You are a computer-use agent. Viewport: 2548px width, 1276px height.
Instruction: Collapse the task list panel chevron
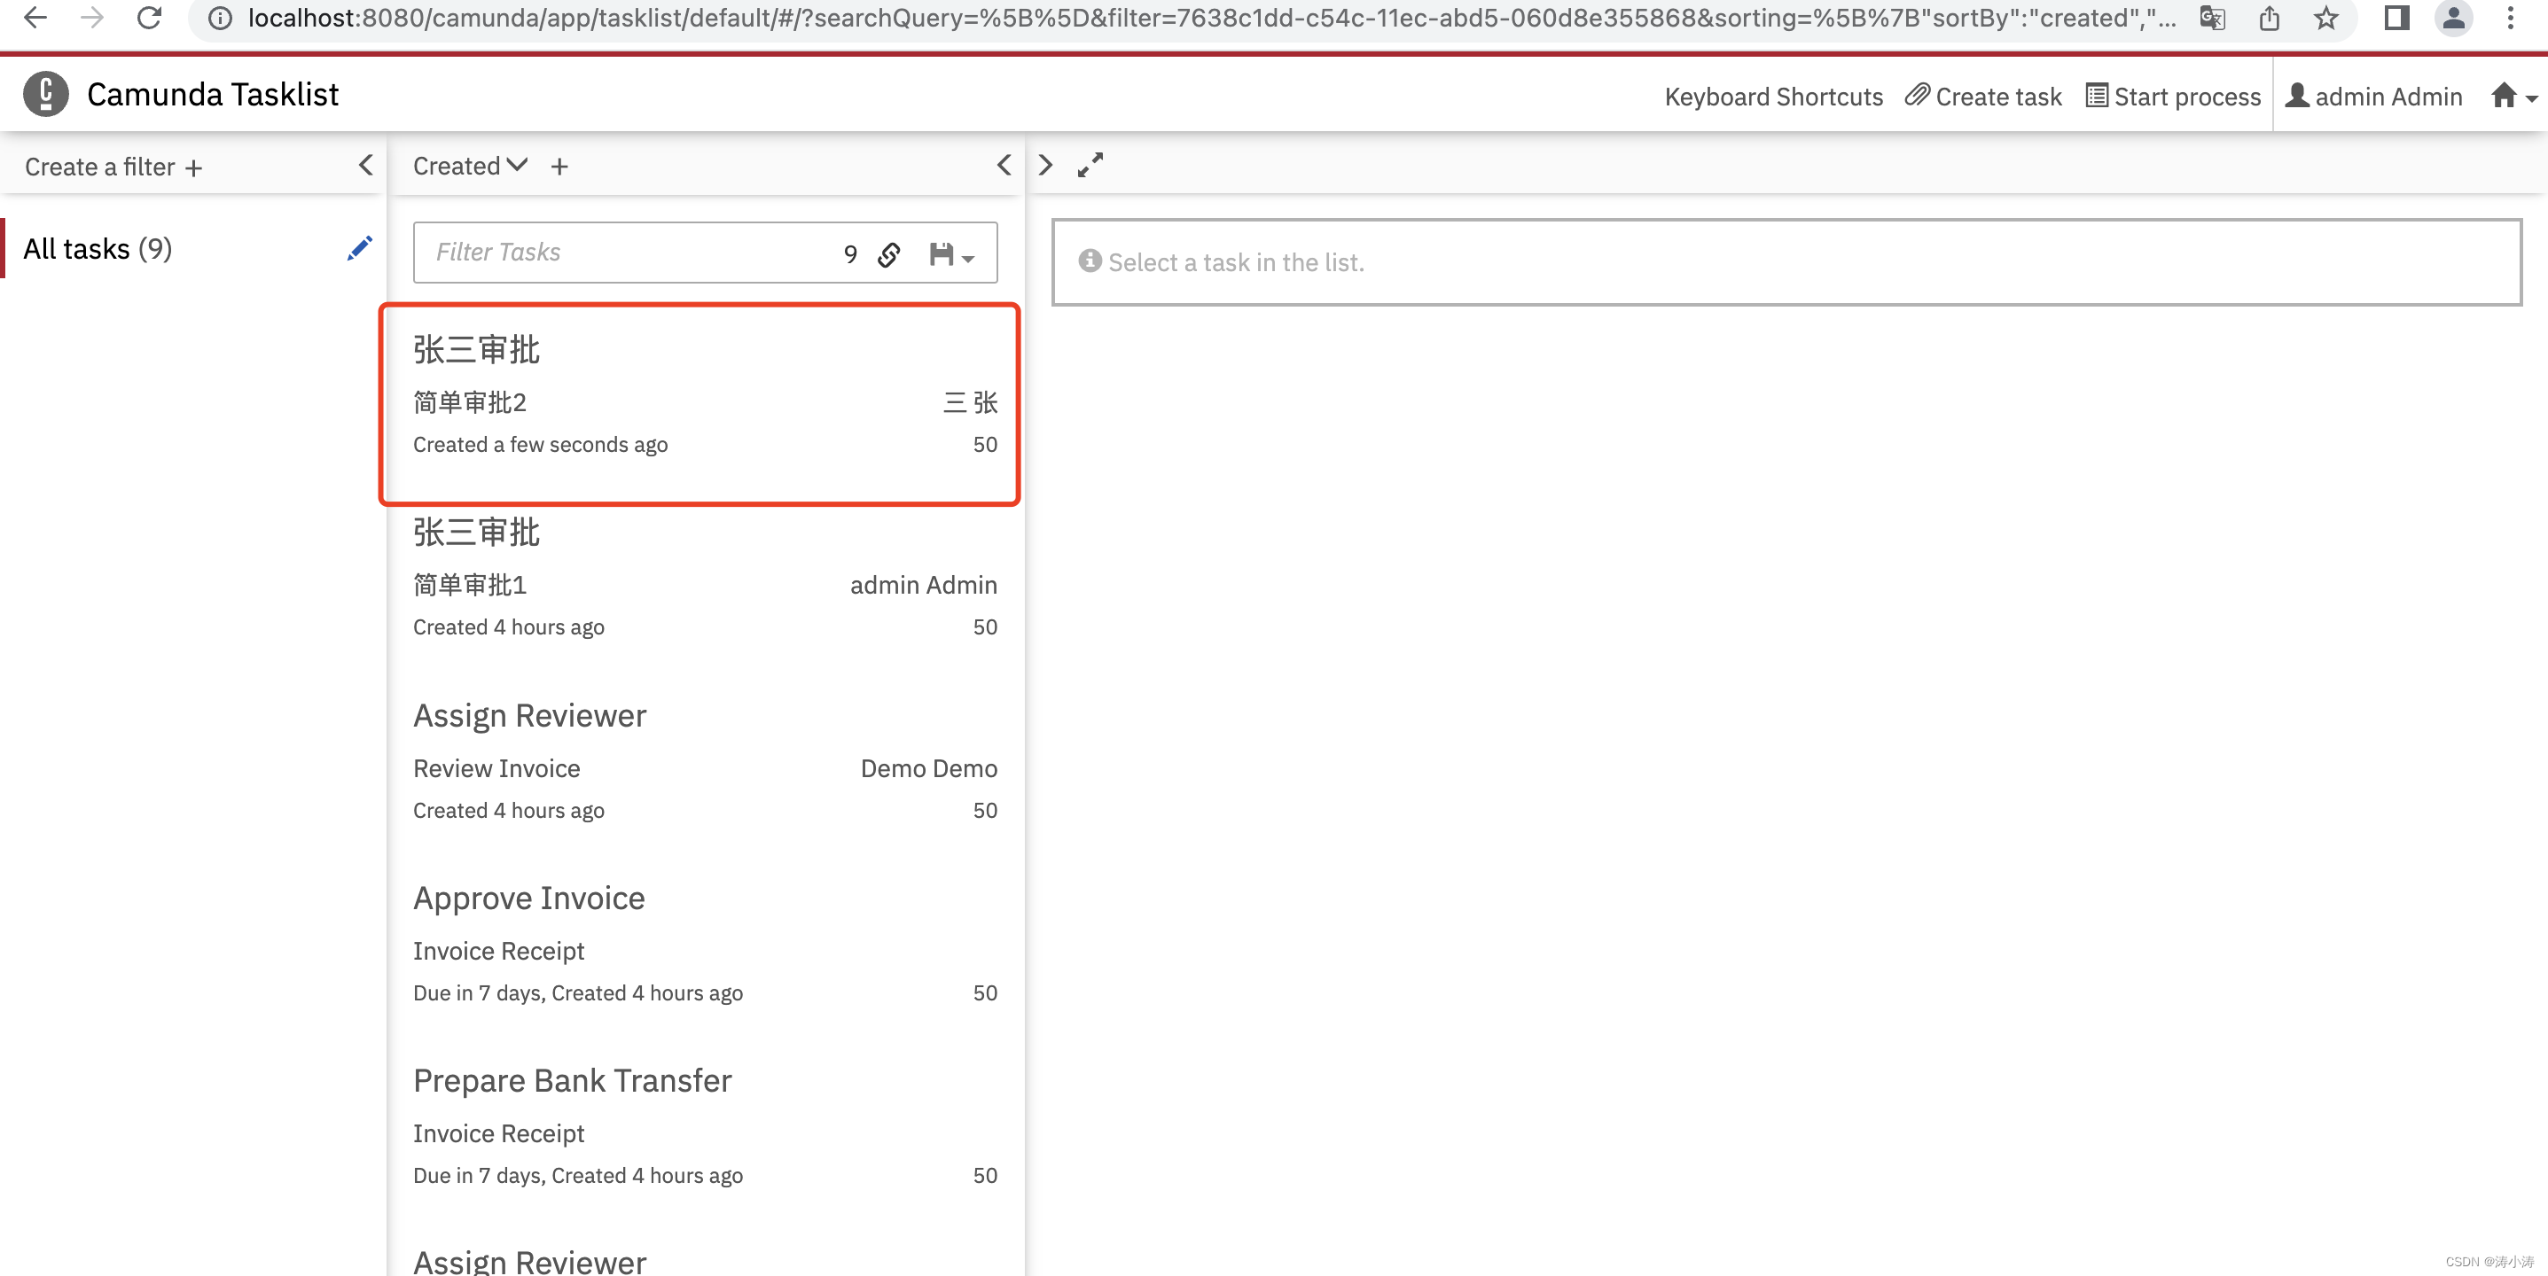click(x=1004, y=165)
